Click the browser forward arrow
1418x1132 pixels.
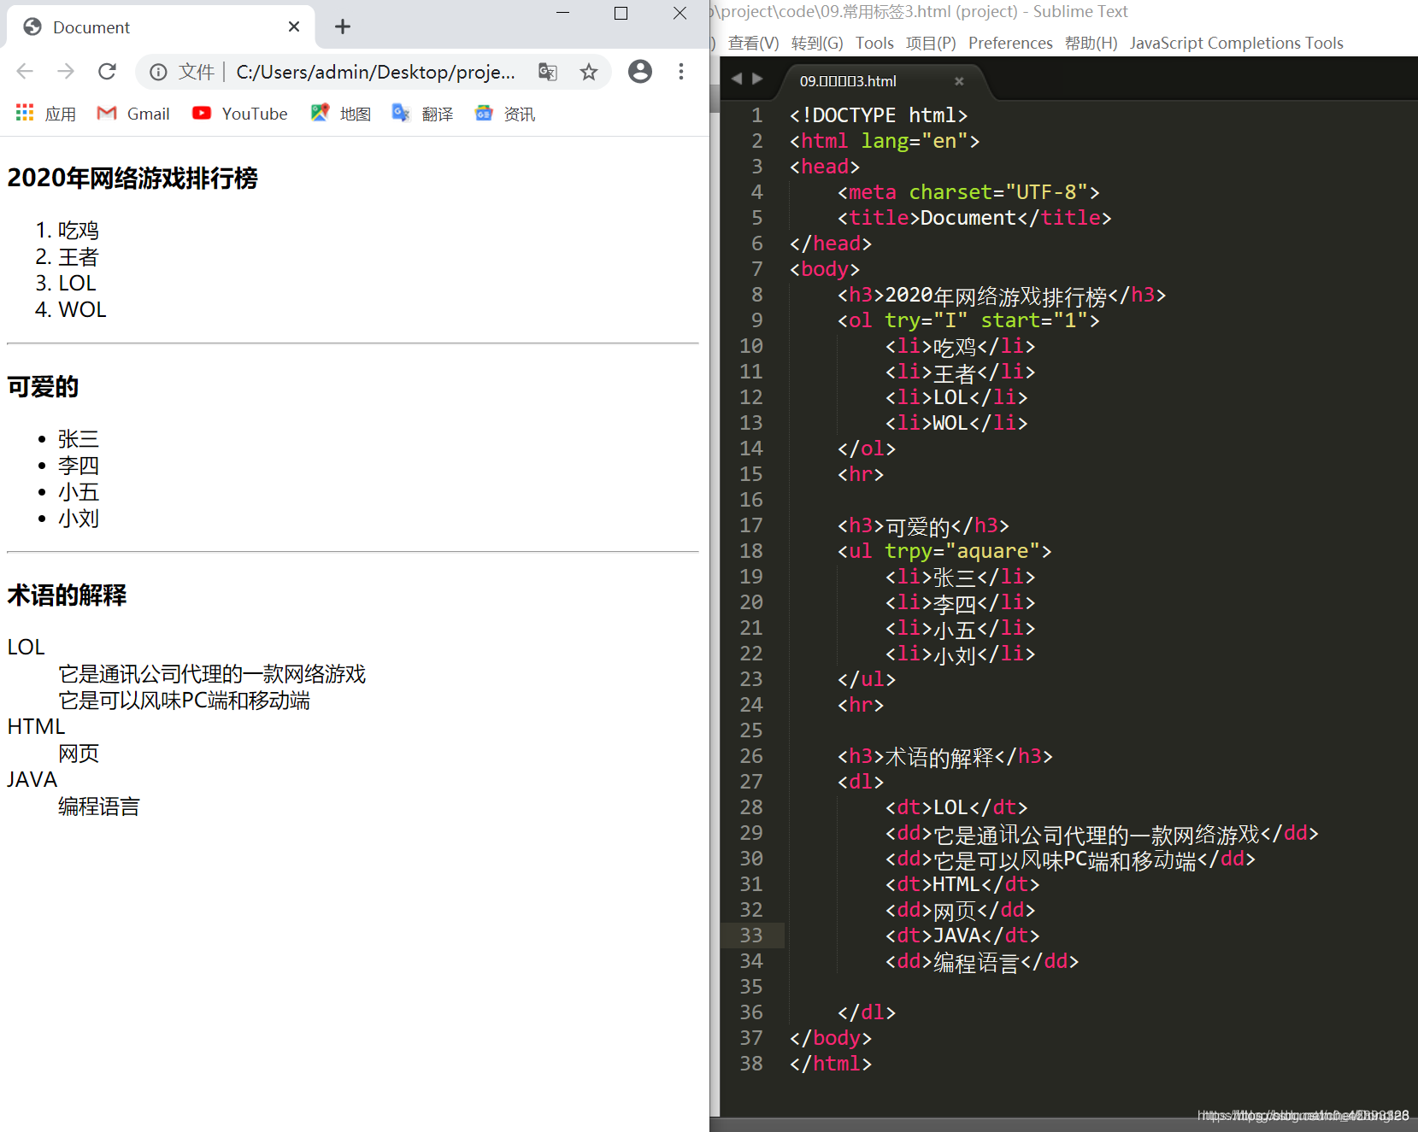point(66,71)
